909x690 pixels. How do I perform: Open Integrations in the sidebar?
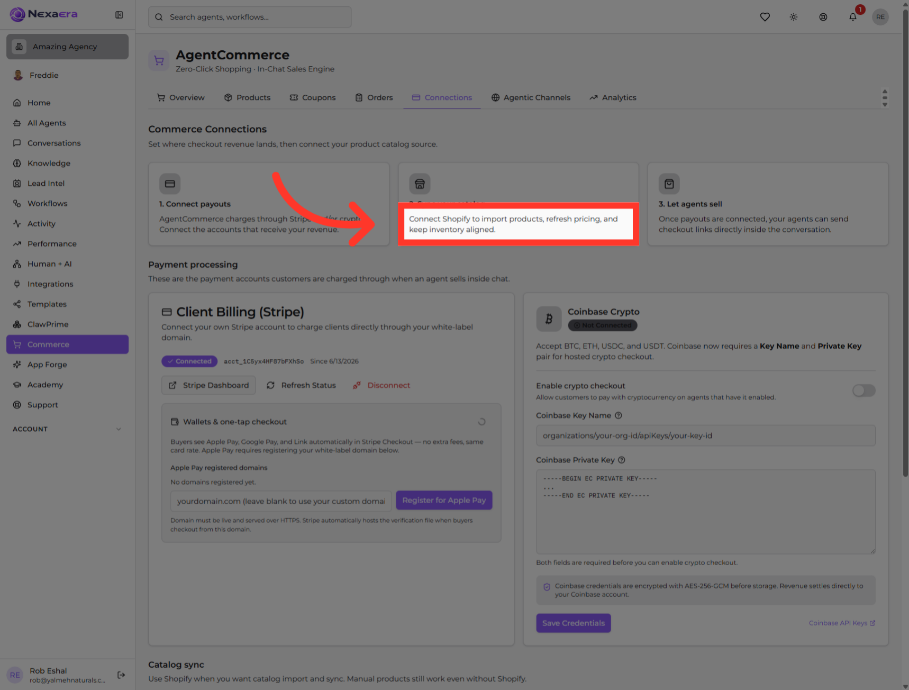click(67, 284)
